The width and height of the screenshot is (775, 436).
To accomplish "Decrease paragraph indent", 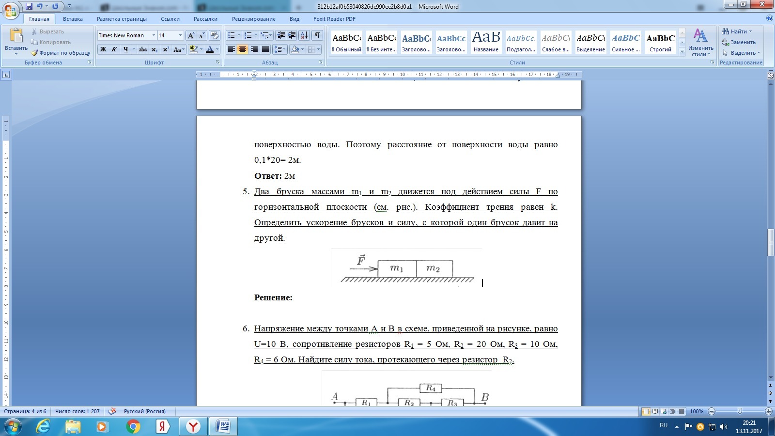I will click(x=281, y=35).
